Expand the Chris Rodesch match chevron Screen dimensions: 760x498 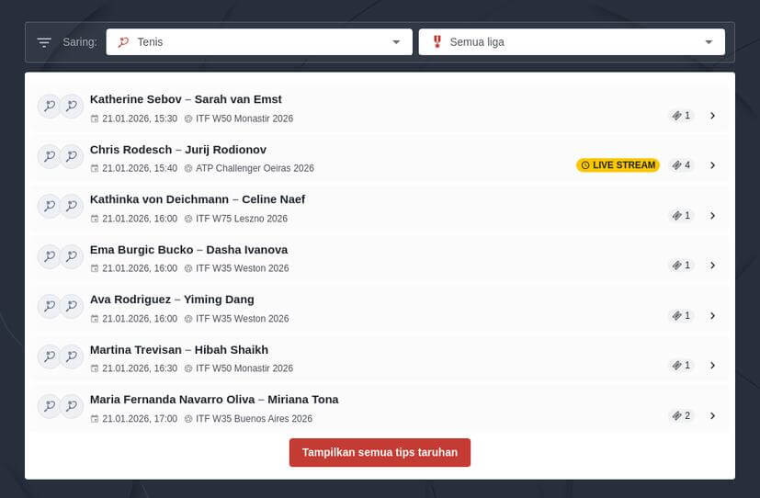712,165
